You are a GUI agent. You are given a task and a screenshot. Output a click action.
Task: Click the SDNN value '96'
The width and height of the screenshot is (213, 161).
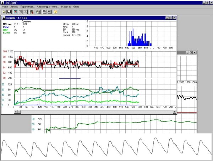16,33
